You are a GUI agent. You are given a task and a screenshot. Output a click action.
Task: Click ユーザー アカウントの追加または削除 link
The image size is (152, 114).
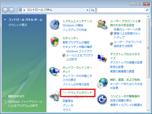click(128, 44)
